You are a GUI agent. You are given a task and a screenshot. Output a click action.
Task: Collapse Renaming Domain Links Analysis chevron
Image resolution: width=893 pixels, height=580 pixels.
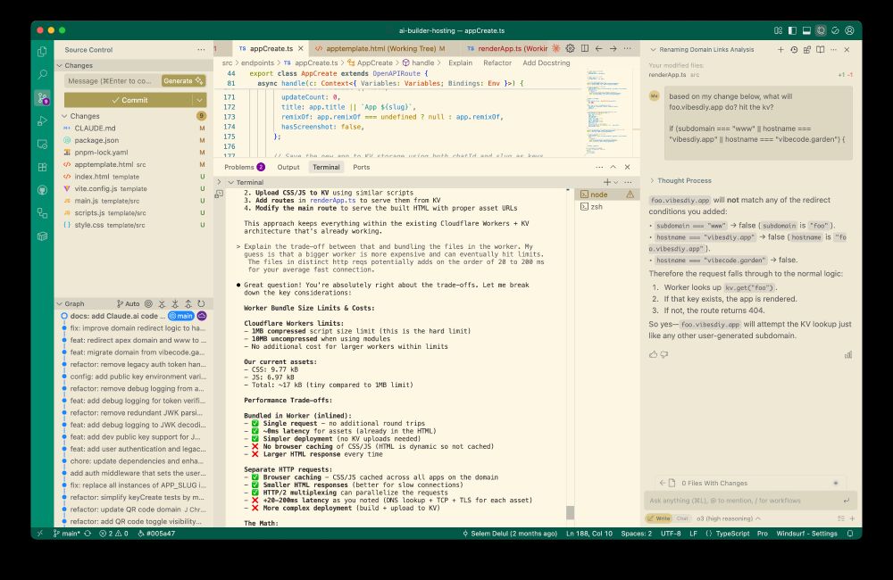coord(654,49)
